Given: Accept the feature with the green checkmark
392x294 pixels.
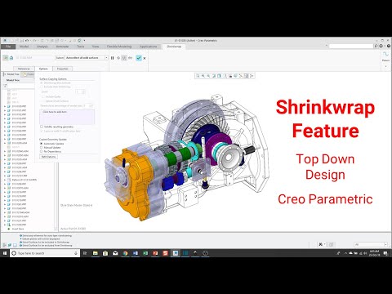Looking at the screenshot, I should coord(139,58).
